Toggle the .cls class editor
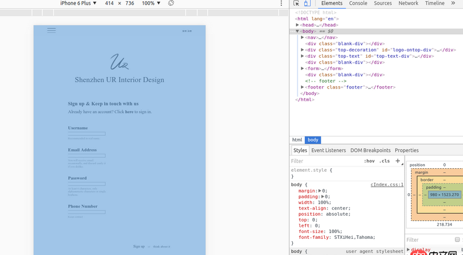This screenshot has width=463, height=255. point(384,161)
